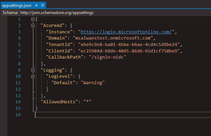211x136 pixels.
Task: Collapse the root object on line 1
Action: [x=33, y=19]
